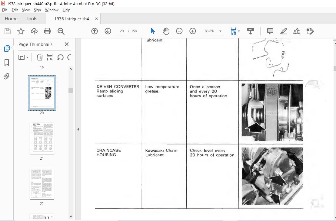336x221 pixels.
Task: Select the arrow selection tool
Action: 153,31
